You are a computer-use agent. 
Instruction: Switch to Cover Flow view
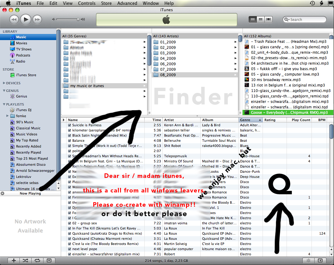click(x=268, y=19)
